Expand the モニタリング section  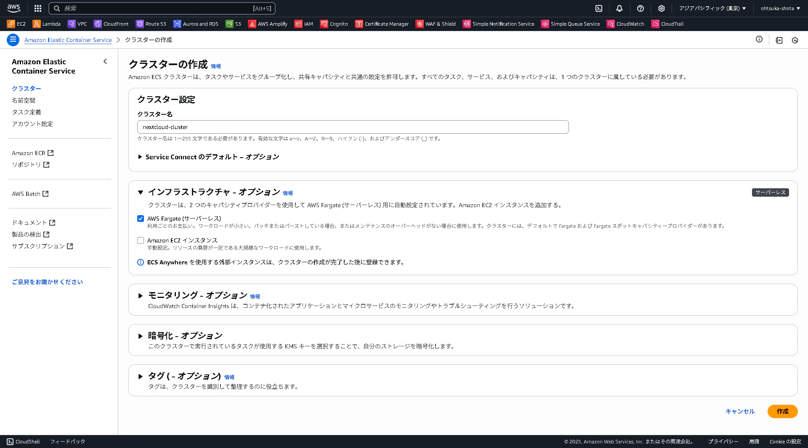[141, 296]
